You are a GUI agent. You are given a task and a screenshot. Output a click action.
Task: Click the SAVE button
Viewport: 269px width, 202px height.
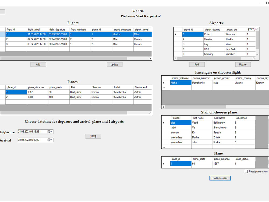pos(93,136)
